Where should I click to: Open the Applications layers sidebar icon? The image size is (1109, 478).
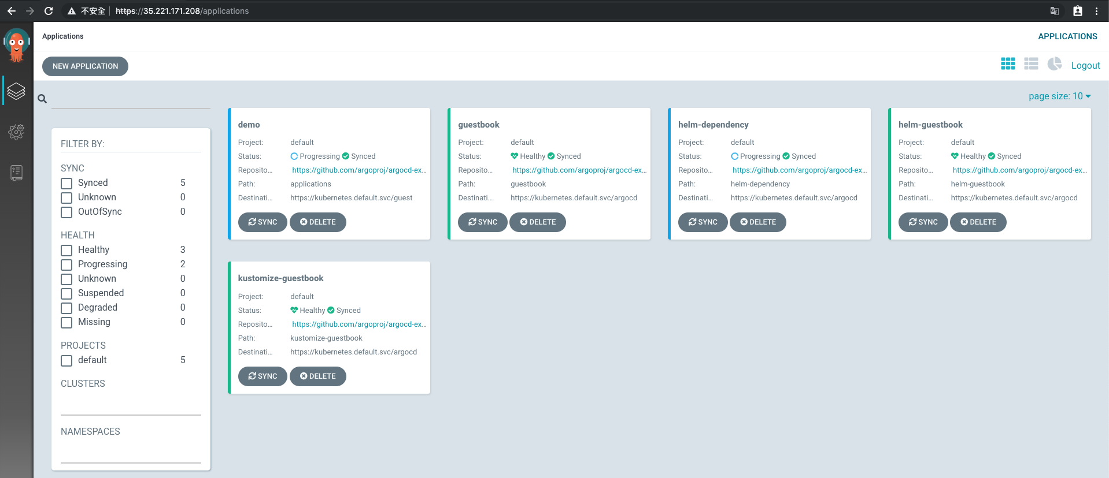[x=16, y=91]
